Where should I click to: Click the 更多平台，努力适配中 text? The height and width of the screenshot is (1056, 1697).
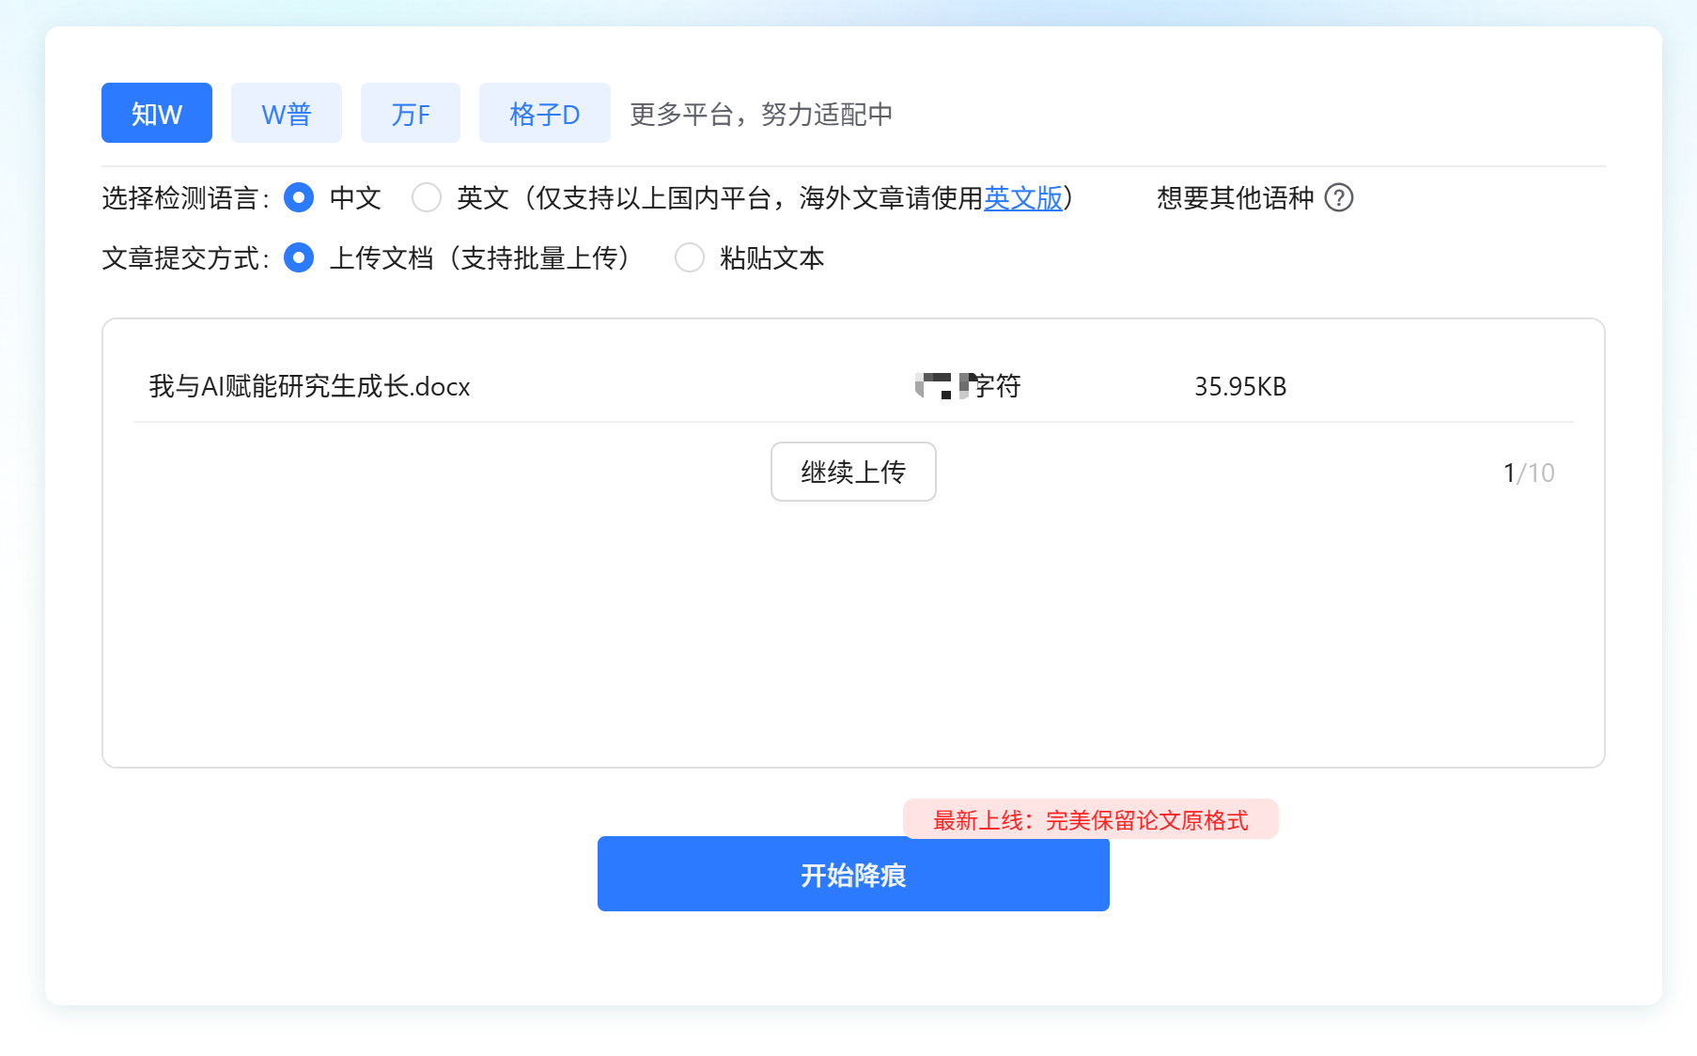click(761, 114)
